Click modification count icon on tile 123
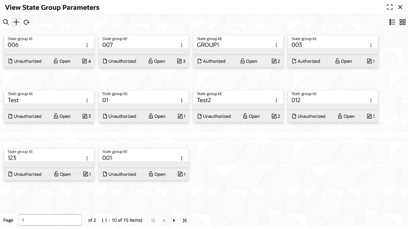This screenshot has height=229, width=408. click(x=86, y=174)
